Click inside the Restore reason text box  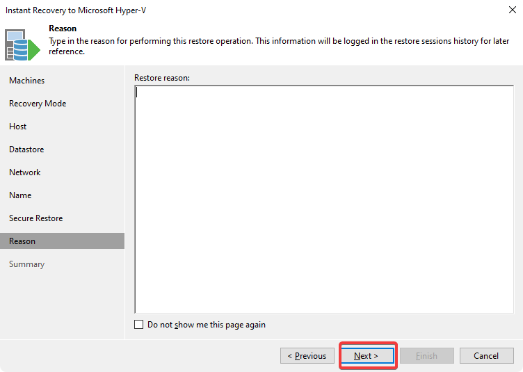(323, 199)
